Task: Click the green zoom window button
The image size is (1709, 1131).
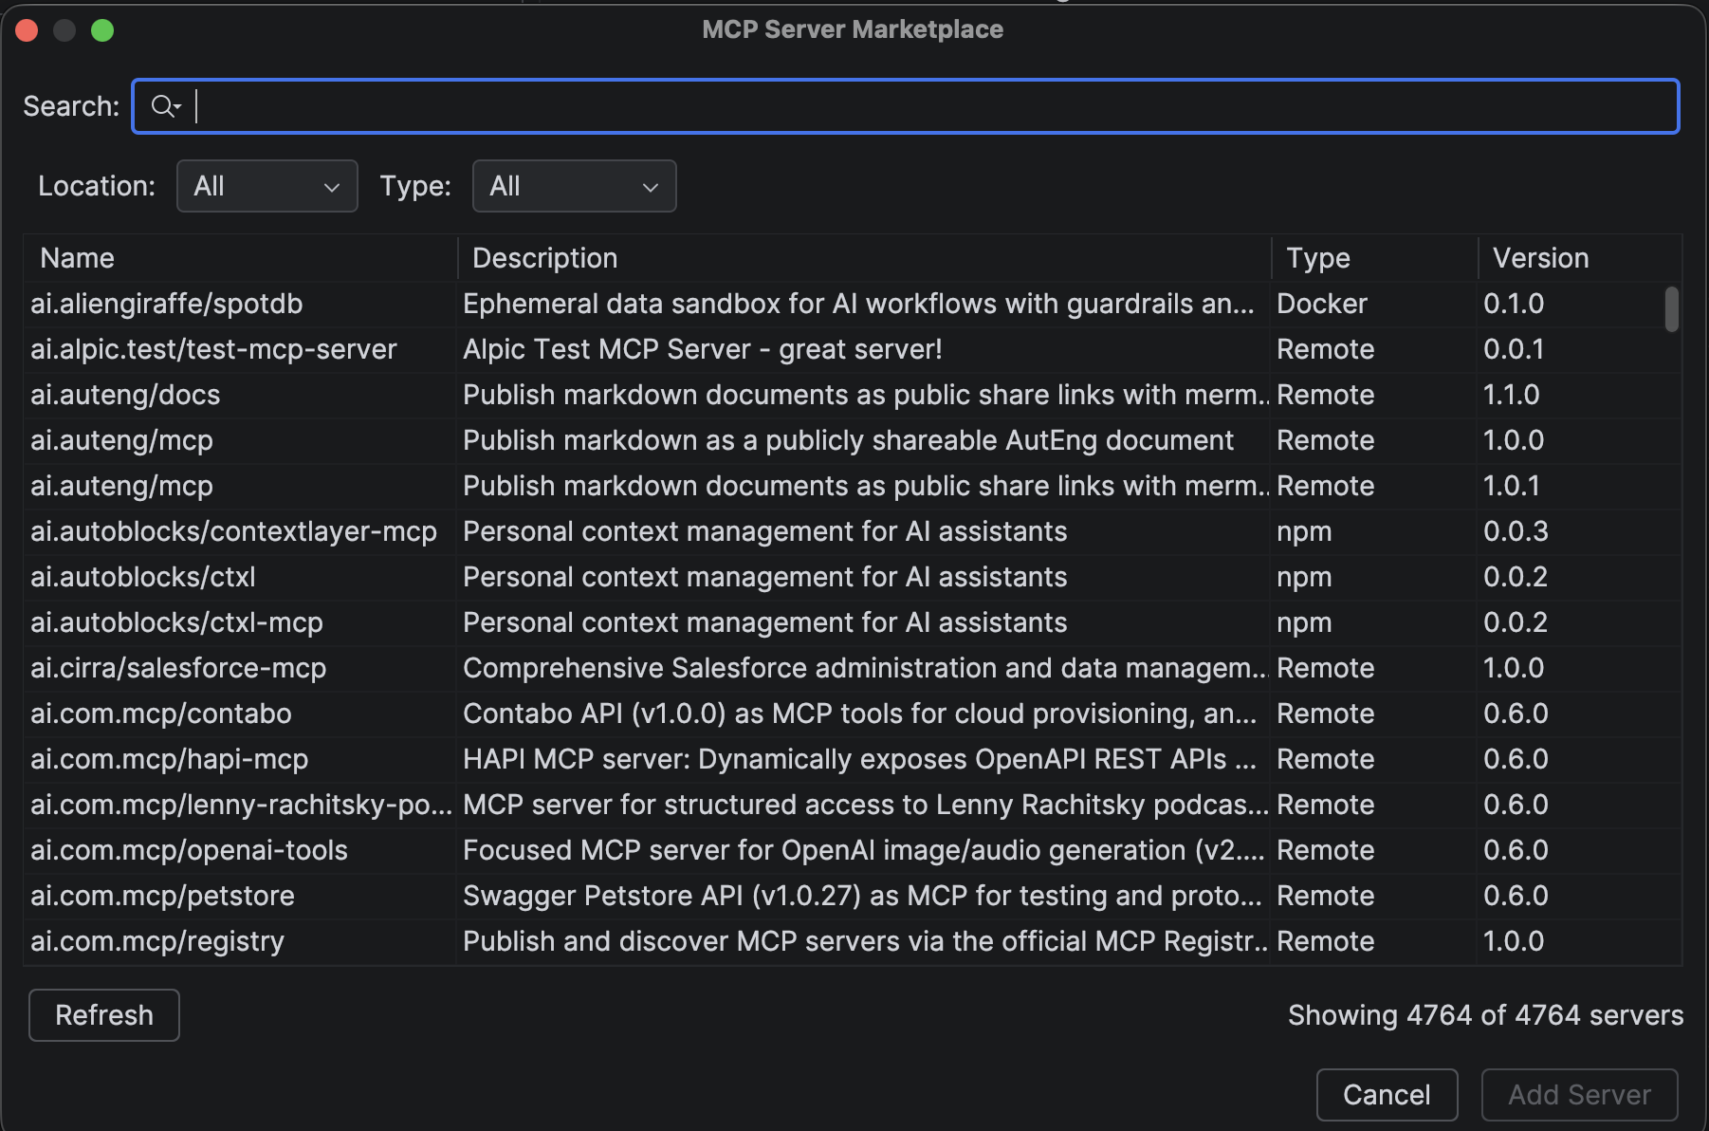Action: (x=102, y=30)
